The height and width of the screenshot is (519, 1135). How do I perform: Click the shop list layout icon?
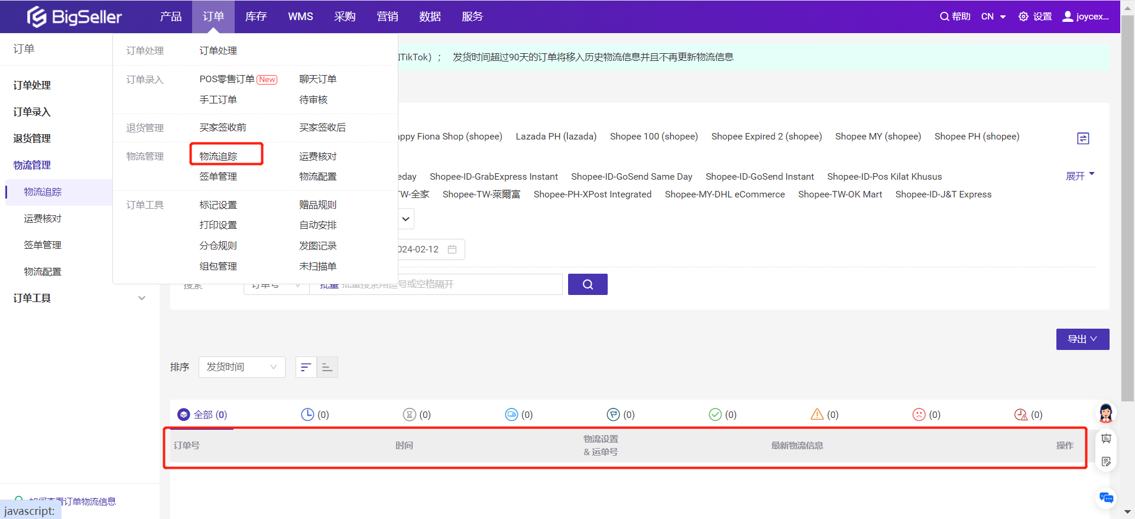tap(1083, 138)
